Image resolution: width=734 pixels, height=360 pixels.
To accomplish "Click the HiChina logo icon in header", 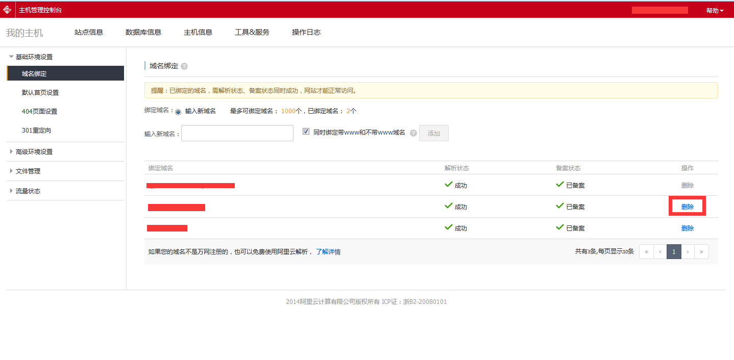I will coord(7,10).
